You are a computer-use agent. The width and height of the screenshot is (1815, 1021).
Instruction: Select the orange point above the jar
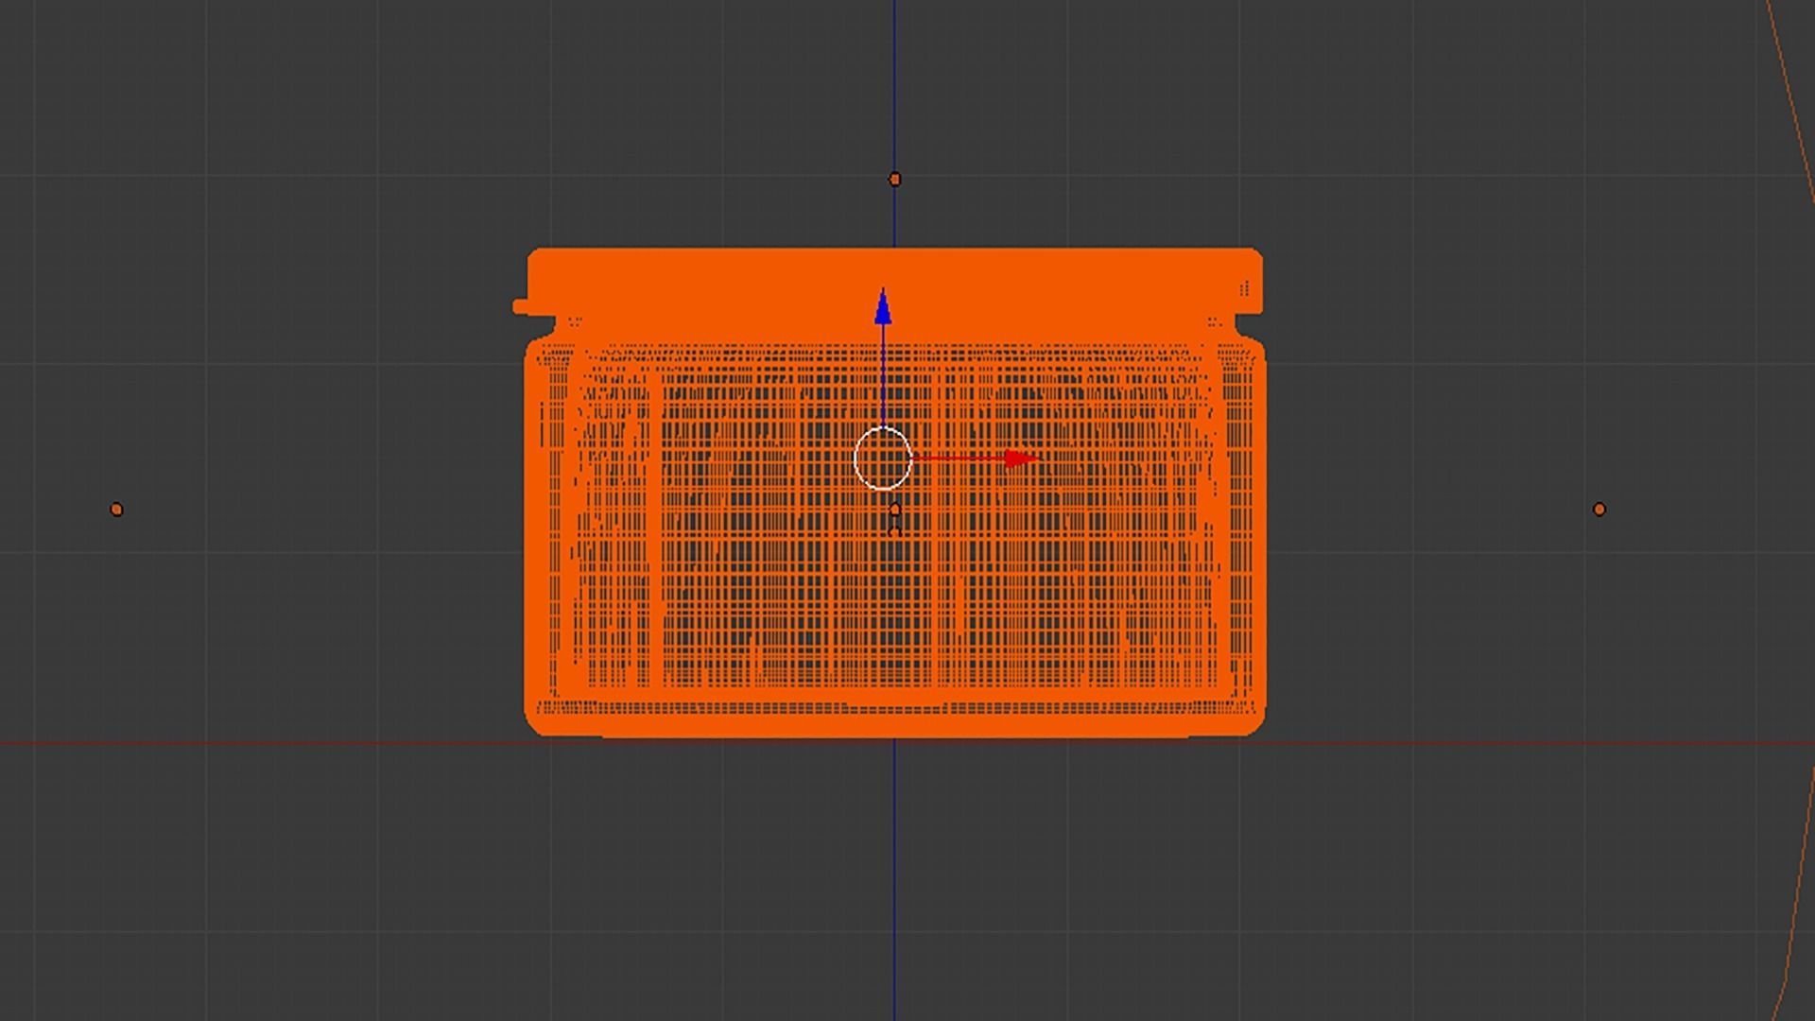tap(895, 179)
